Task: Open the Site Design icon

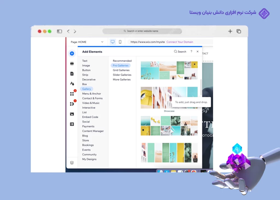Action: pos(72,83)
